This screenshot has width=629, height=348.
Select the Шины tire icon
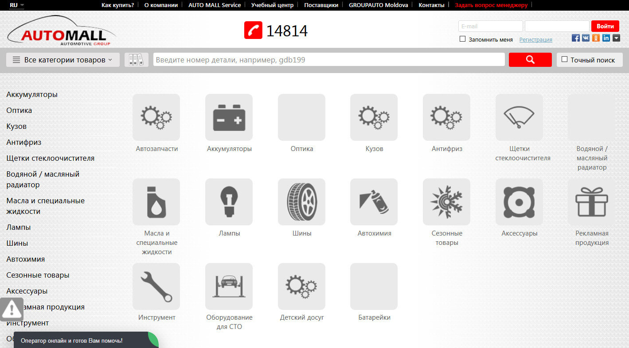301,202
